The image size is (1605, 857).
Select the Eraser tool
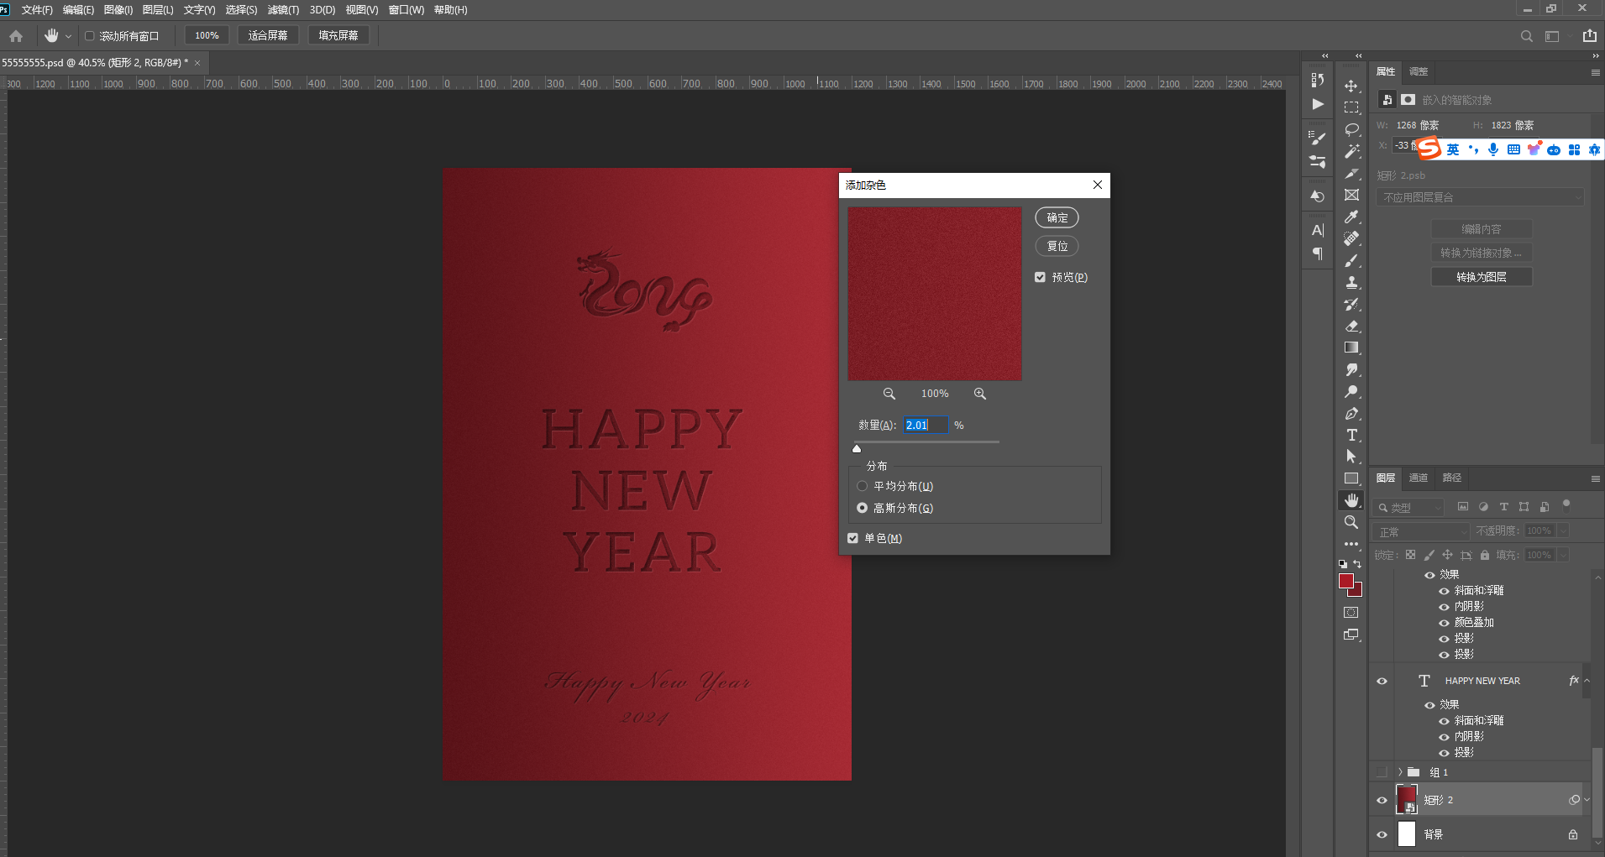[1351, 327]
